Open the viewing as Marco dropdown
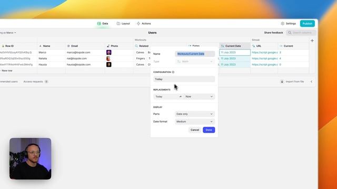Viewport: 337px width, 189px height. click(8, 33)
